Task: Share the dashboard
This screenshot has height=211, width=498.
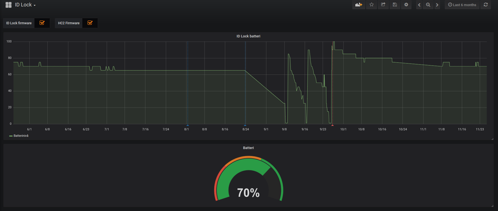Action: (x=383, y=5)
